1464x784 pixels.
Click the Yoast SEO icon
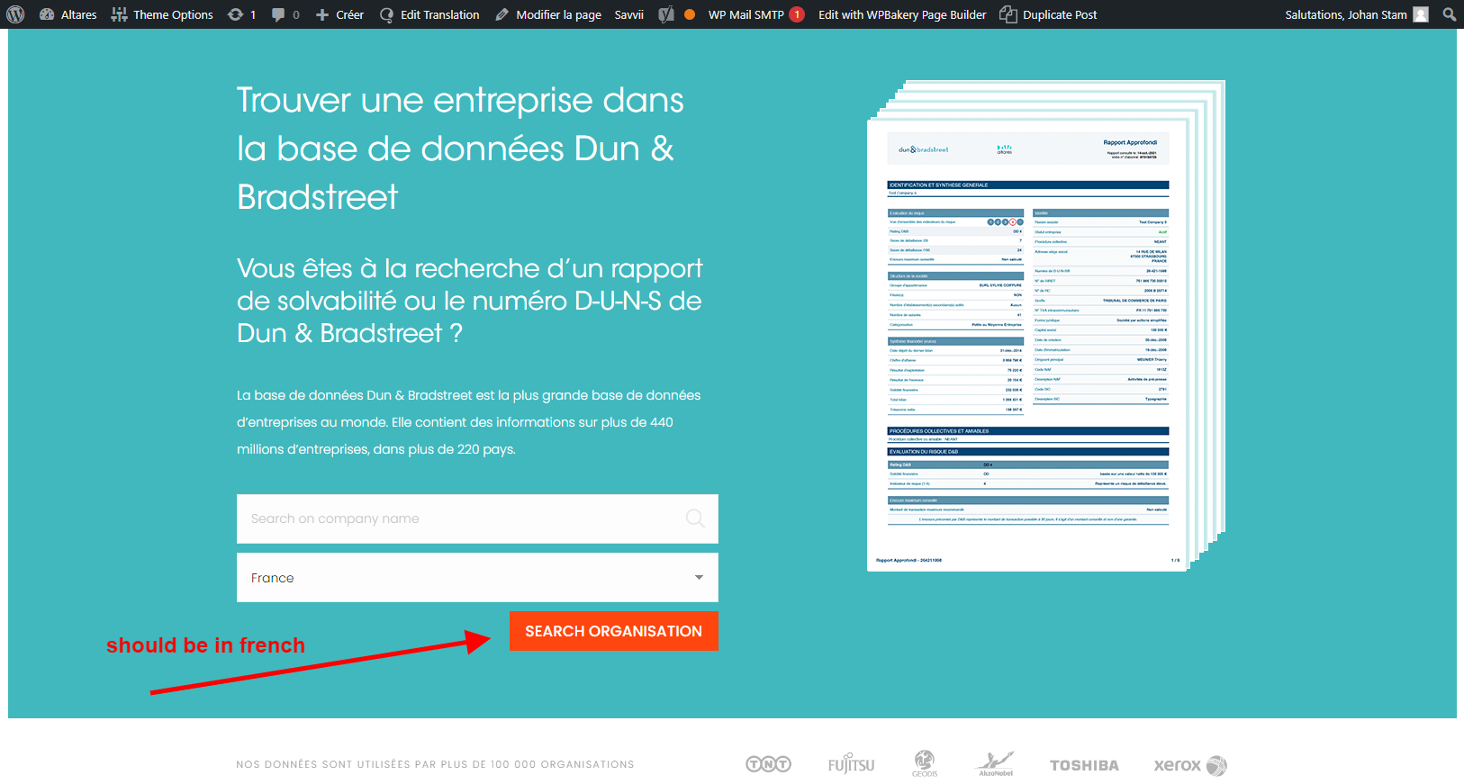(666, 14)
